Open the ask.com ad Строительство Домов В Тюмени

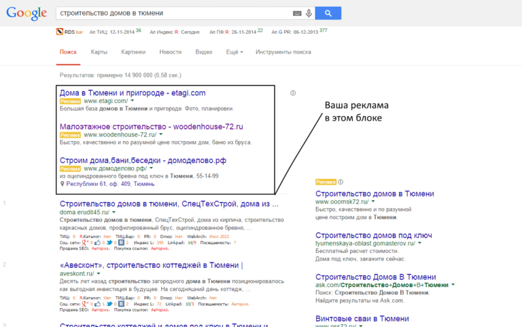click(x=376, y=277)
